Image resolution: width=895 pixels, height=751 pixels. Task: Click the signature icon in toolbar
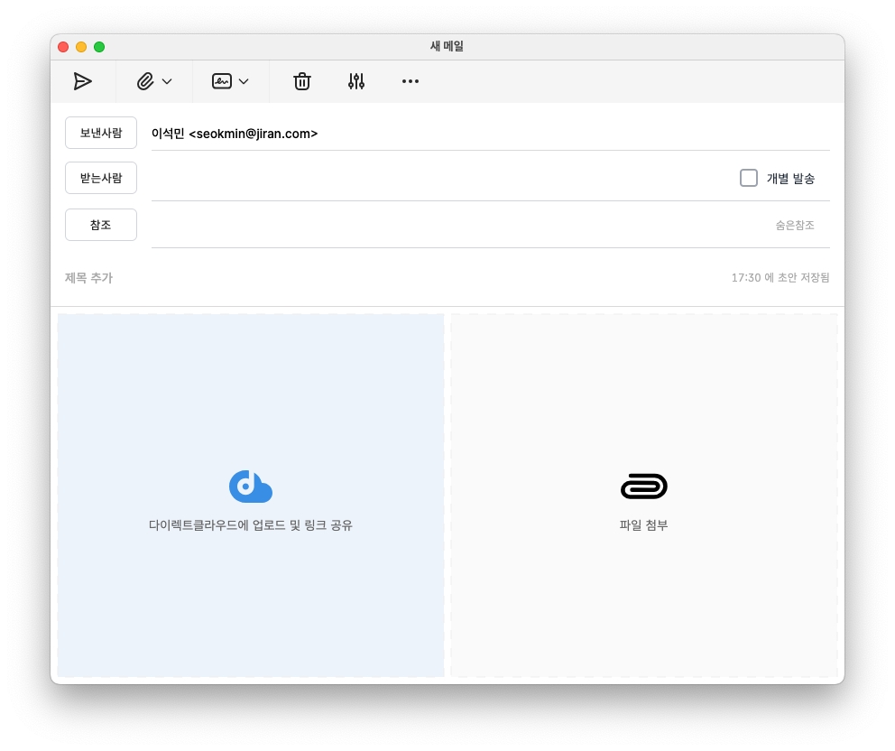[222, 81]
